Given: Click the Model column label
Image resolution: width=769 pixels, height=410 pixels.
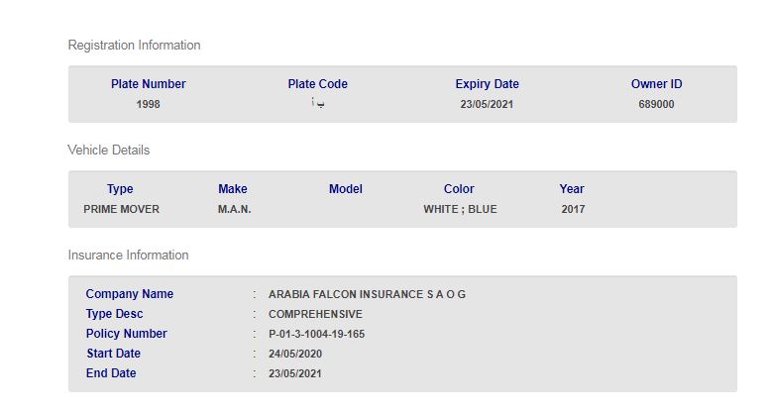Looking at the screenshot, I should [x=346, y=189].
